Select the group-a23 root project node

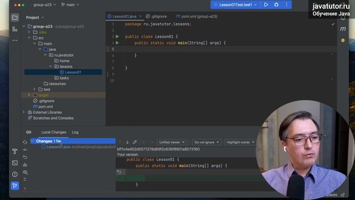pyautogui.click(x=43, y=27)
